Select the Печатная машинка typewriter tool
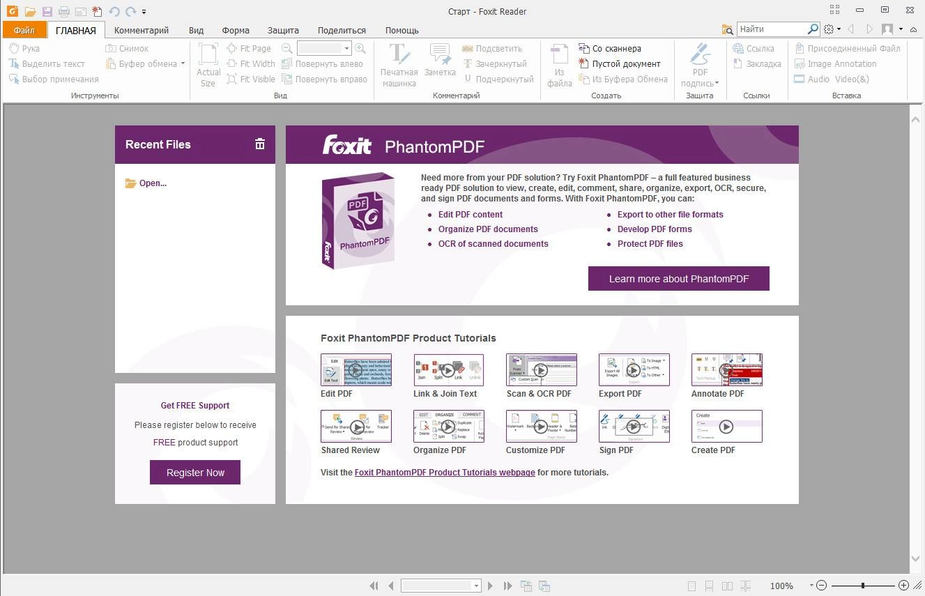This screenshot has width=925, height=596. tap(399, 65)
